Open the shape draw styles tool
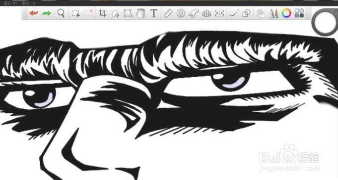 tap(246, 13)
